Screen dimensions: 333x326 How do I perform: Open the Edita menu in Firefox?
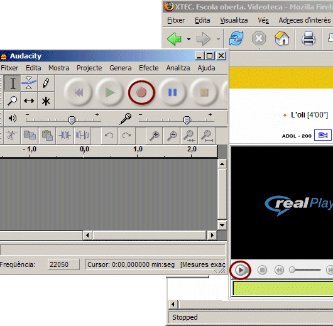(202, 20)
